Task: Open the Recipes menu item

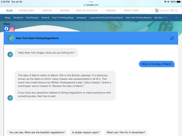Action: [65, 11]
